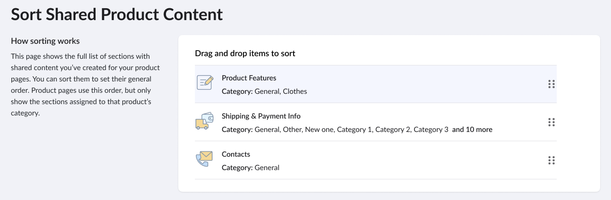Click 'and 10 more' categories link
The image size is (611, 200).
coord(472,129)
